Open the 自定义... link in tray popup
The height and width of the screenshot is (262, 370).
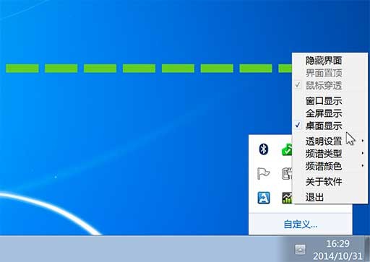click(x=301, y=224)
